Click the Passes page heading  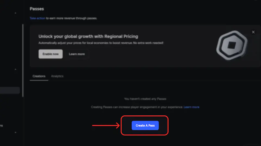[37, 9]
